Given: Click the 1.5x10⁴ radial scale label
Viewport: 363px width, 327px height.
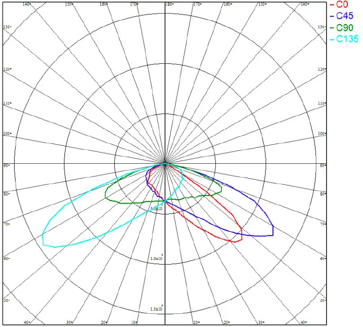Looking at the screenshot, I should click(x=156, y=309).
